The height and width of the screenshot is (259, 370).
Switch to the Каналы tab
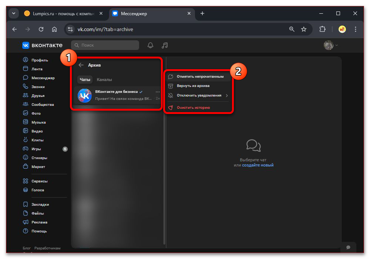pos(104,80)
